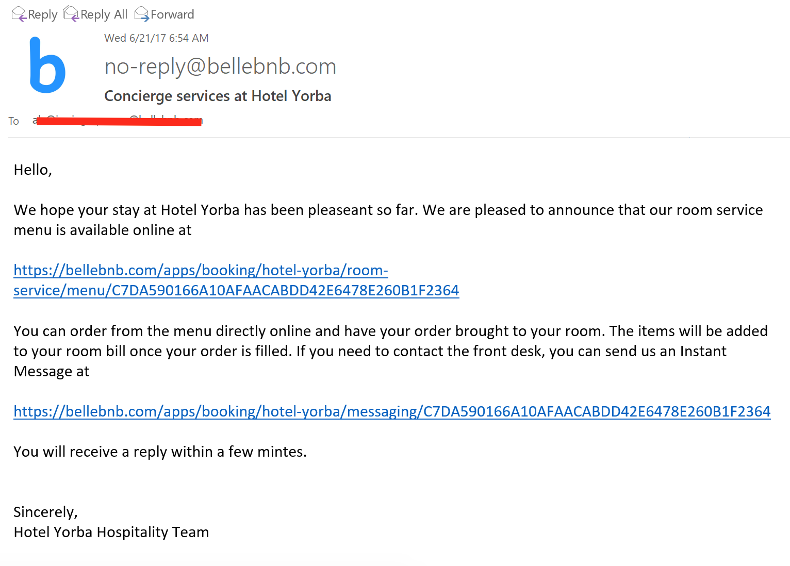The height and width of the screenshot is (566, 790).
Task: Click the reply within a few mintes sentence
Action: click(x=160, y=452)
